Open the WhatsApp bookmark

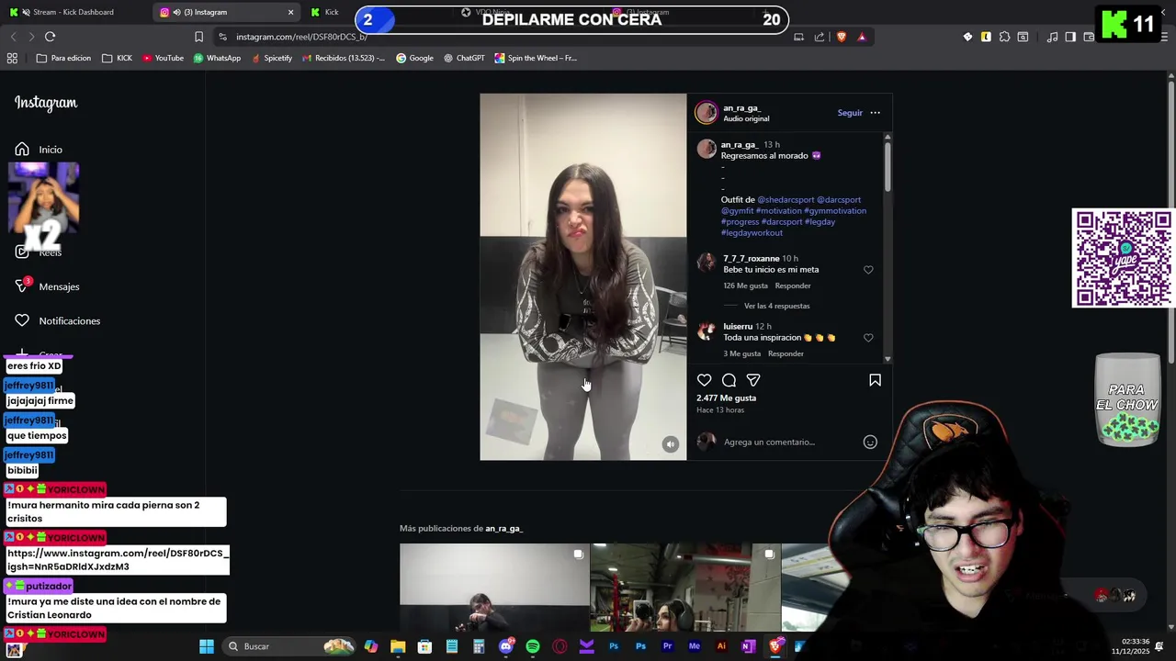click(x=217, y=58)
